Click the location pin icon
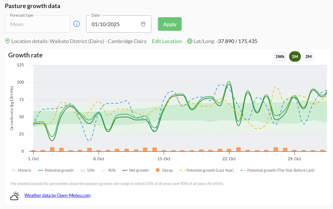This screenshot has height=209, width=333. pyautogui.click(x=8, y=41)
